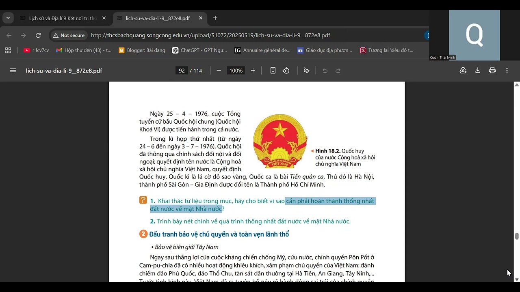Viewport: 520px width, 292px height.
Task: Click the PDF title lich-su-va-dia-li-9__872e8.pdf
Action: pyautogui.click(x=64, y=71)
